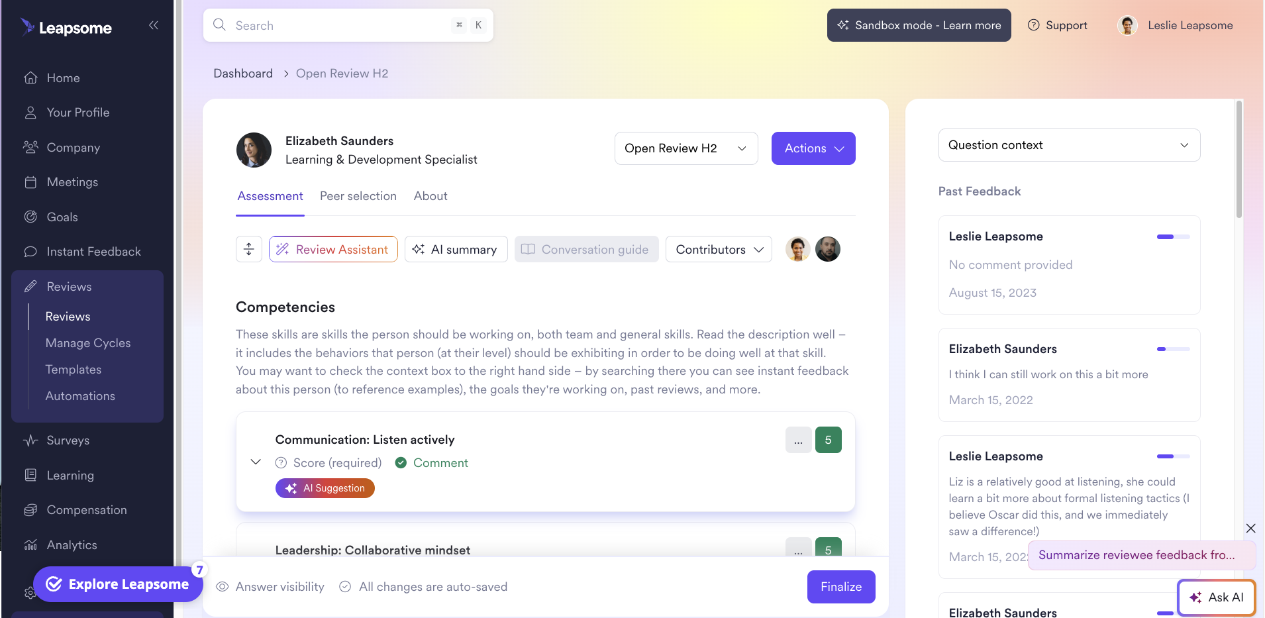Open the AI summary
The image size is (1265, 618).
click(456, 249)
